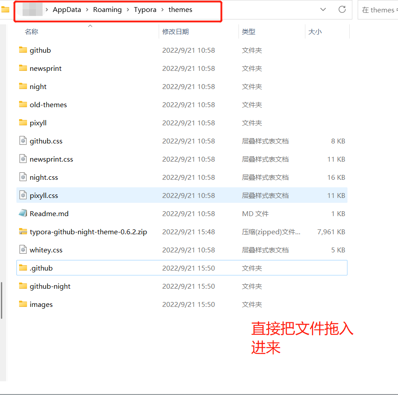Click the github-night folder icon
This screenshot has height=395, width=398.
click(x=23, y=286)
